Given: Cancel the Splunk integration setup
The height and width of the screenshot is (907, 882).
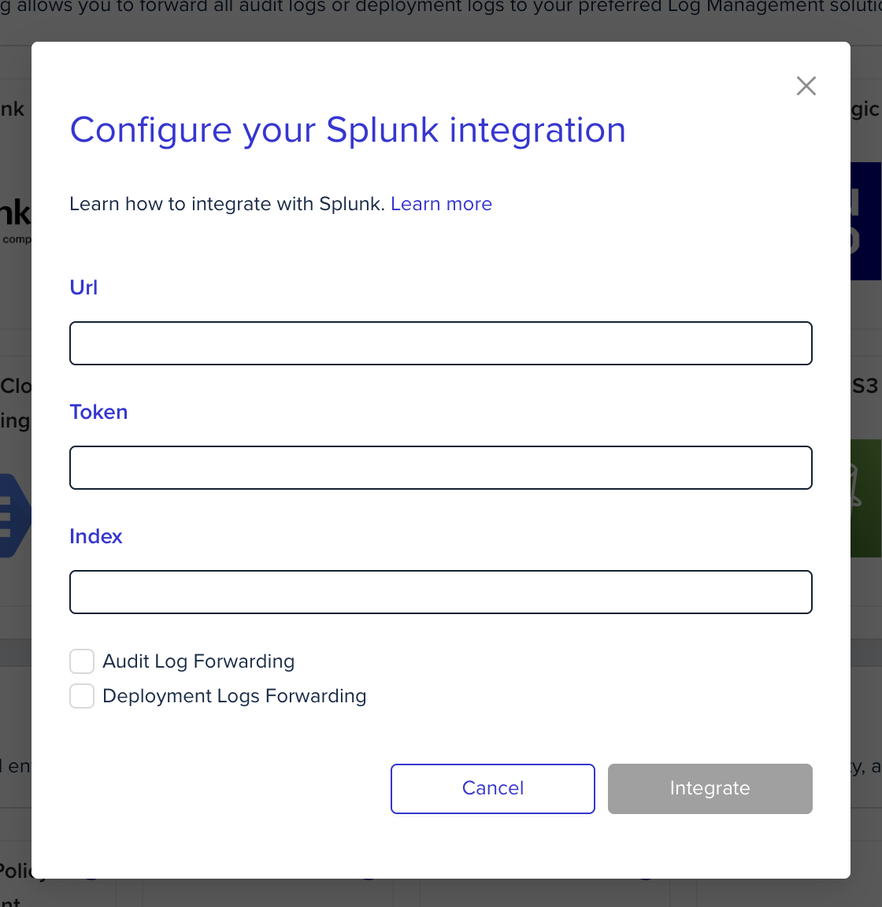Looking at the screenshot, I should point(492,788).
